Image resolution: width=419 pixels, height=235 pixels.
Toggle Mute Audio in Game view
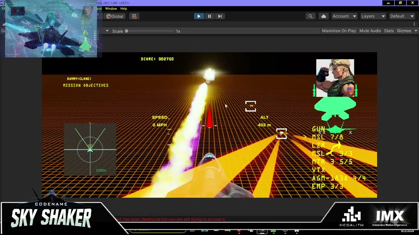[x=370, y=31]
